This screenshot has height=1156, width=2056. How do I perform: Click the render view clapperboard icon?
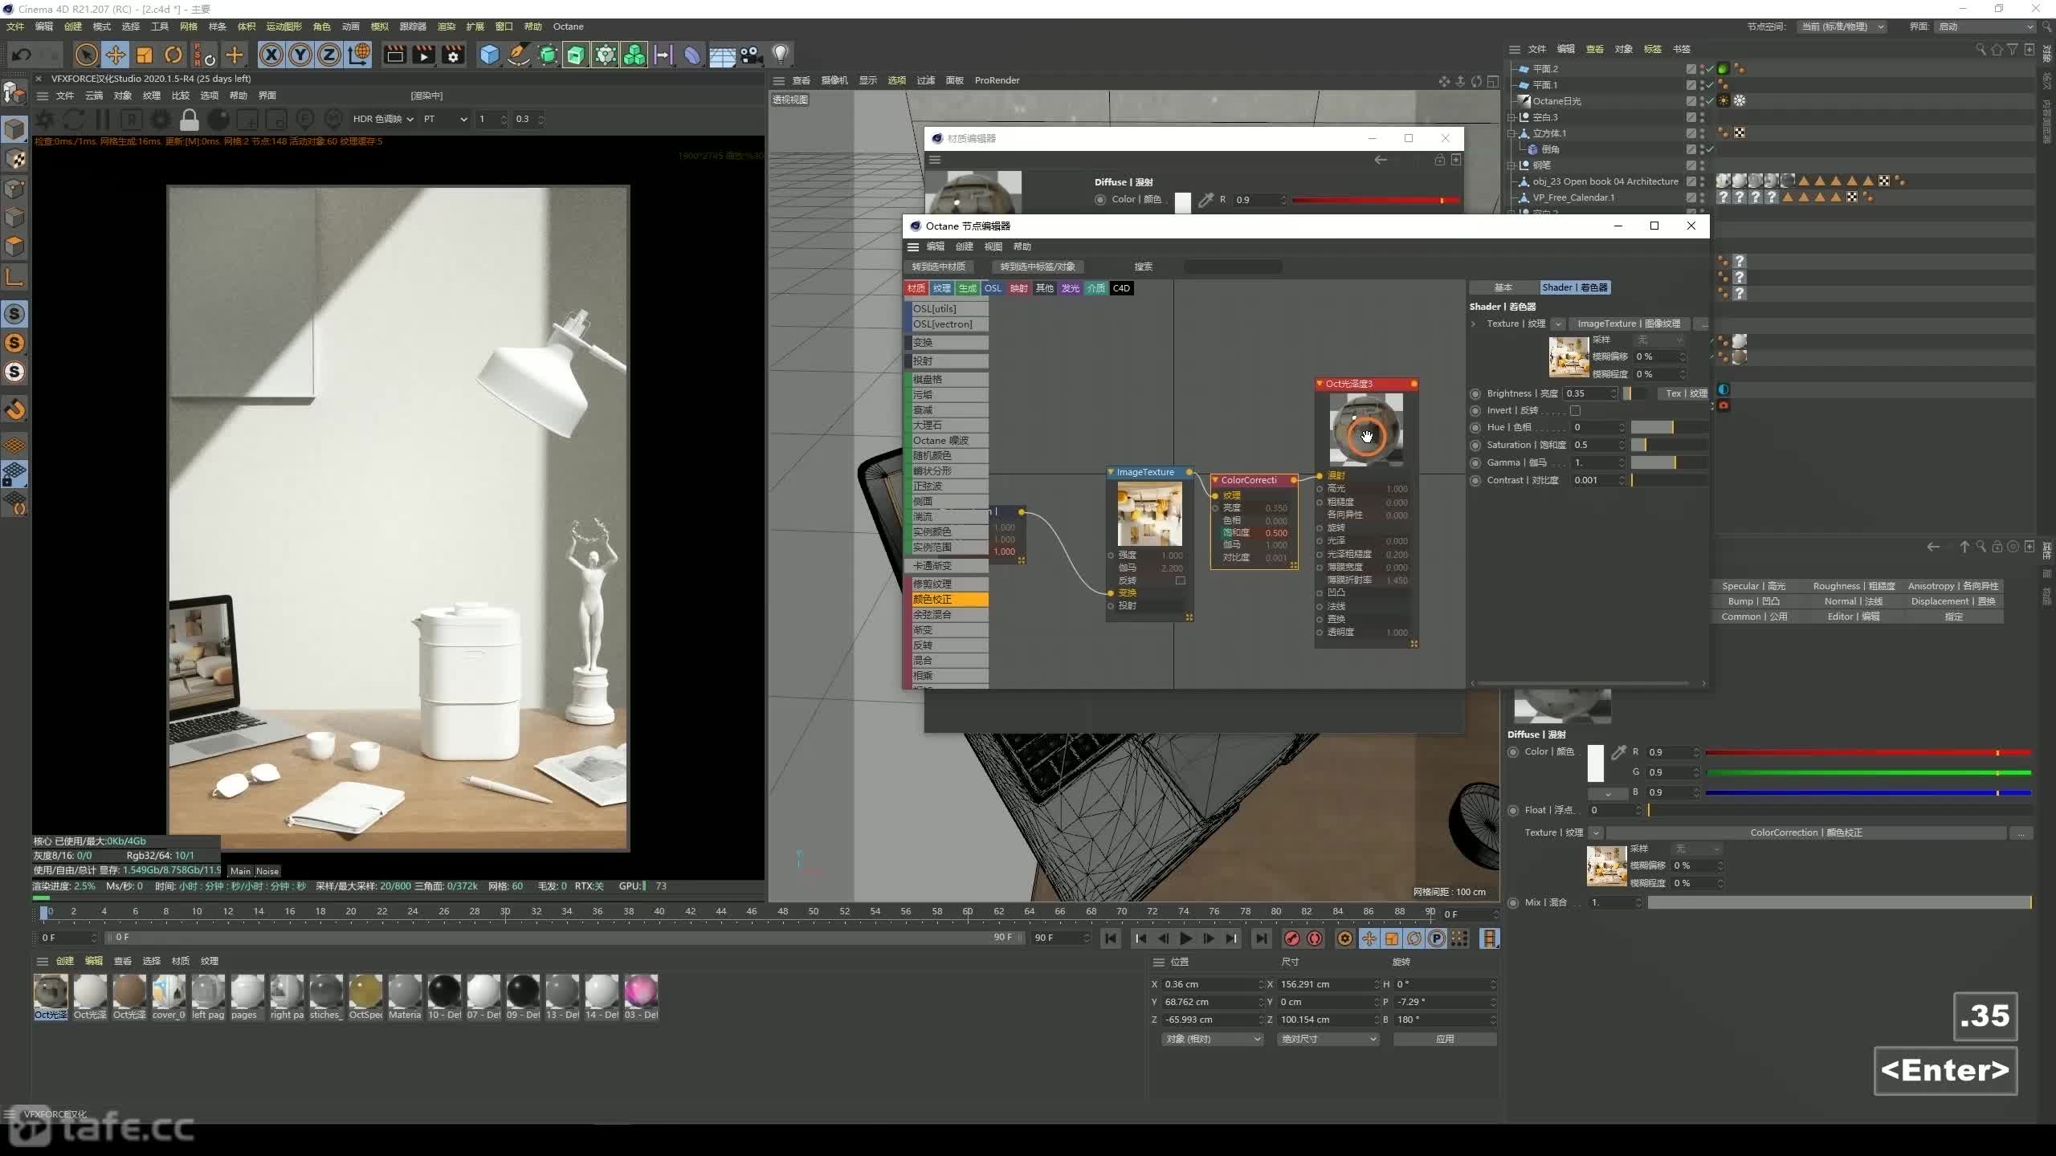394,55
